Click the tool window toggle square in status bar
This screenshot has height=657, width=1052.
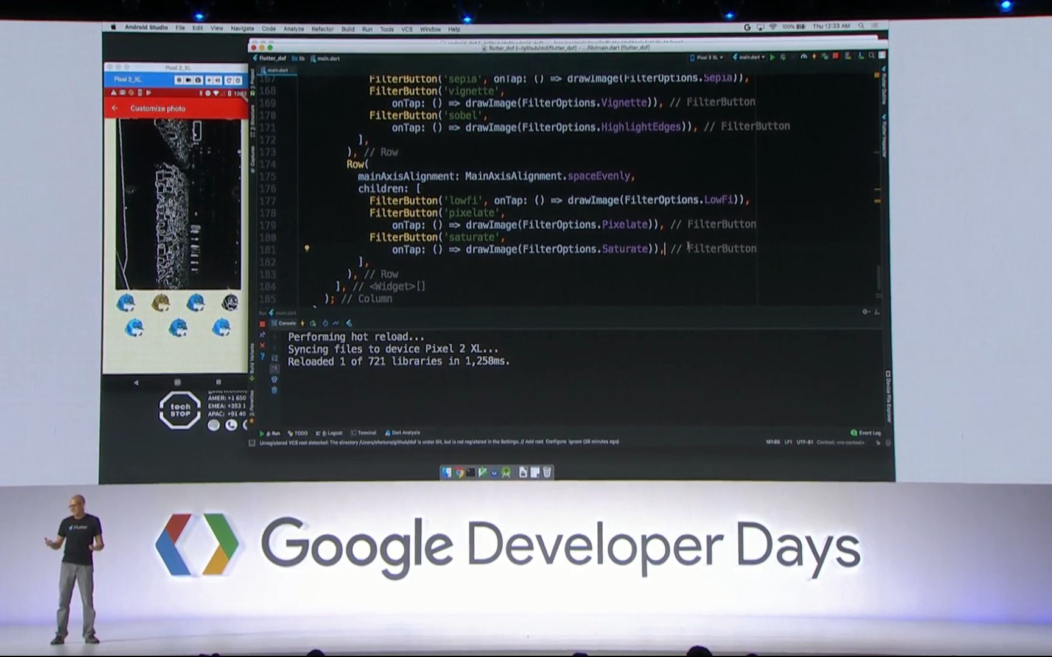coord(252,443)
